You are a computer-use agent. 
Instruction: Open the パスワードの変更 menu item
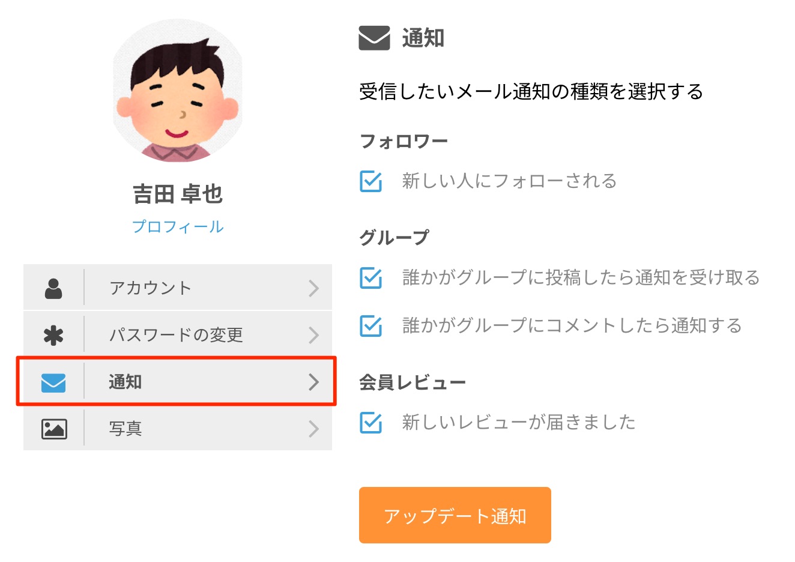(176, 335)
